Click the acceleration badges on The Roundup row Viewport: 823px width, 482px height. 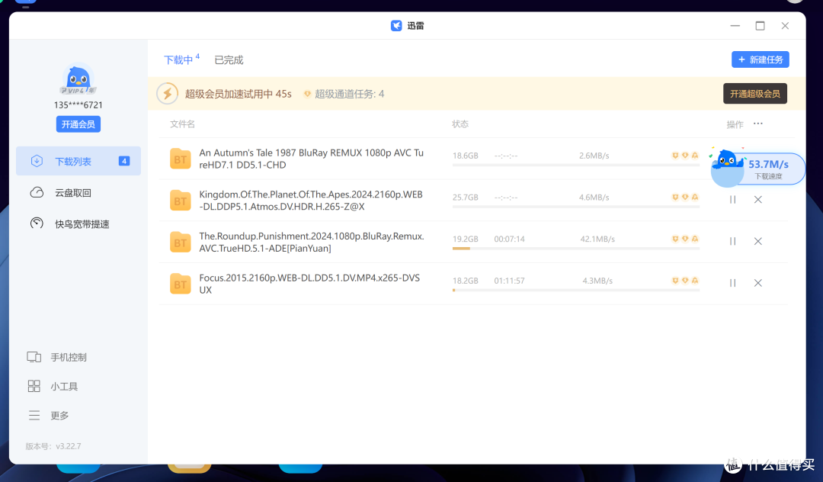(x=685, y=239)
